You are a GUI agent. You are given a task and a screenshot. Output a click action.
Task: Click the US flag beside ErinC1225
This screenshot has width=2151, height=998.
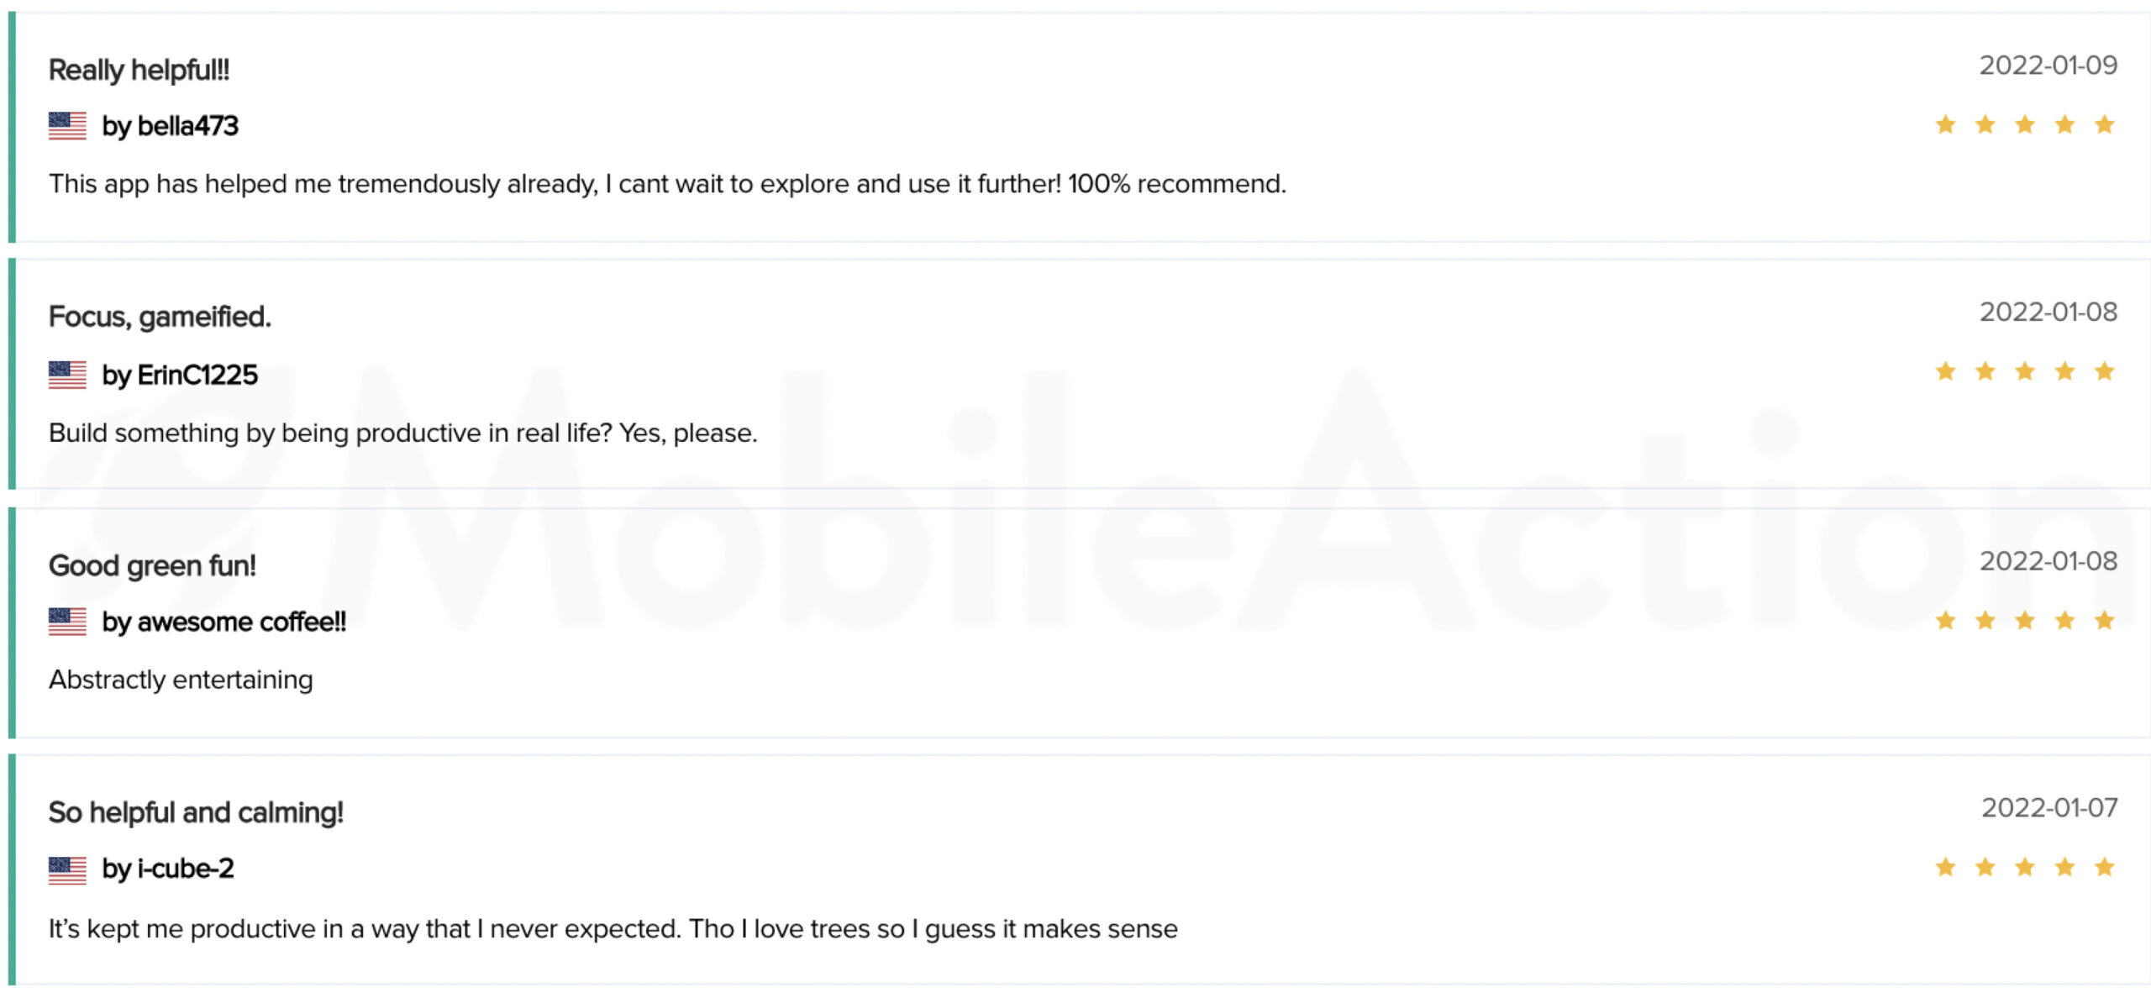click(67, 375)
